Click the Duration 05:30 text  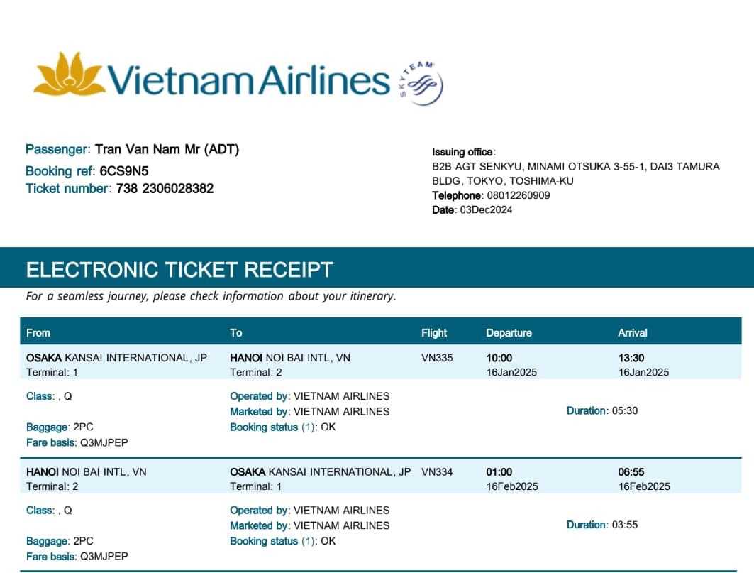[602, 410]
